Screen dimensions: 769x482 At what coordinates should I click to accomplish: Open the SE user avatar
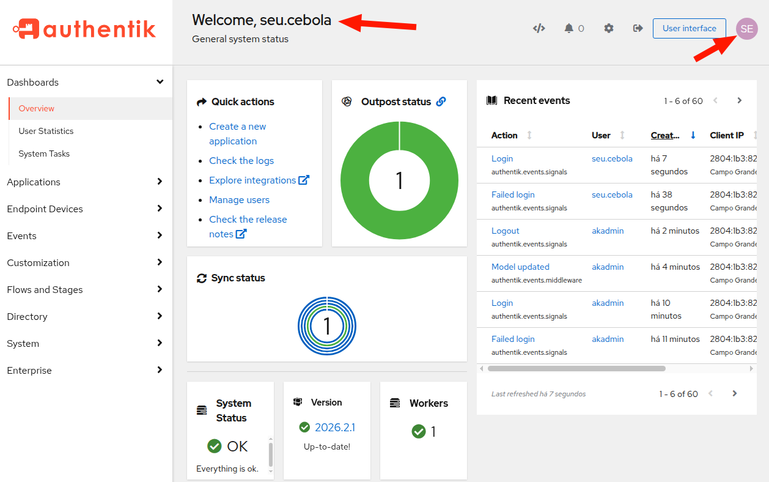tap(746, 29)
